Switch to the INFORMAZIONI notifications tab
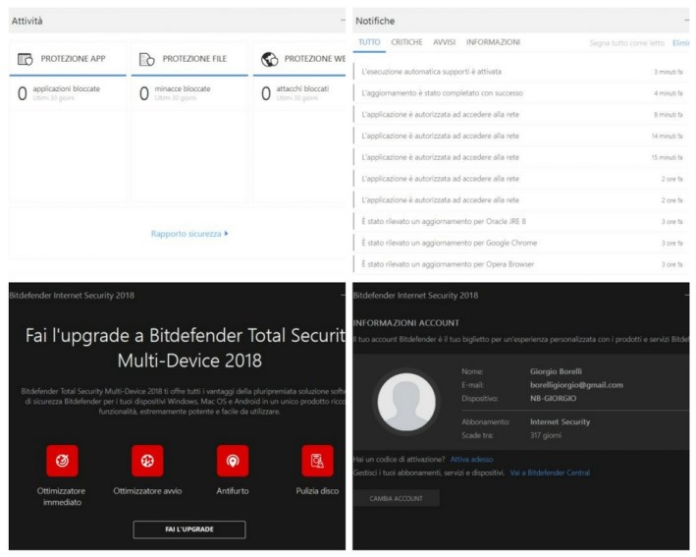The height and width of the screenshot is (557, 696). pos(493,42)
